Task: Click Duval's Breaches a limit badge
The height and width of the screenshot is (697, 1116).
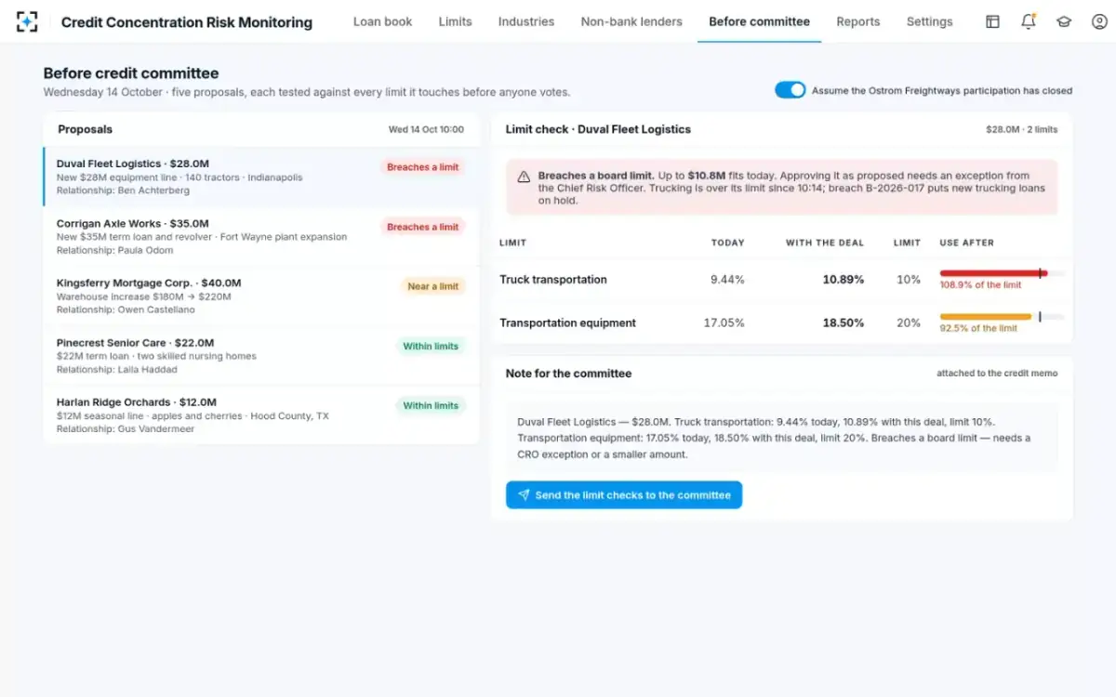Action: (422, 167)
